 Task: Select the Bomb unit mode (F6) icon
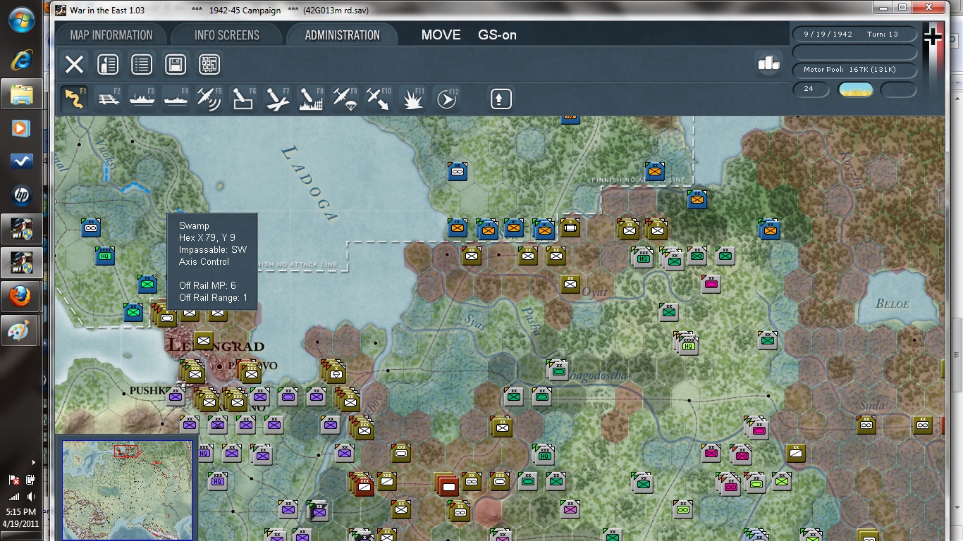tap(243, 99)
